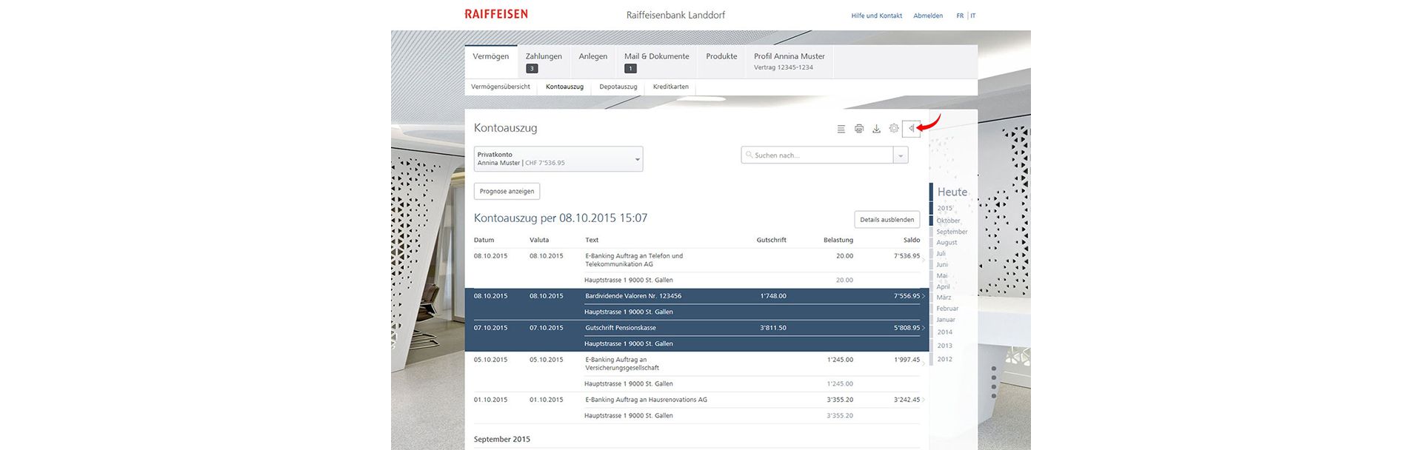Click the search magnifier icon
This screenshot has width=1422, height=450.
tap(749, 155)
